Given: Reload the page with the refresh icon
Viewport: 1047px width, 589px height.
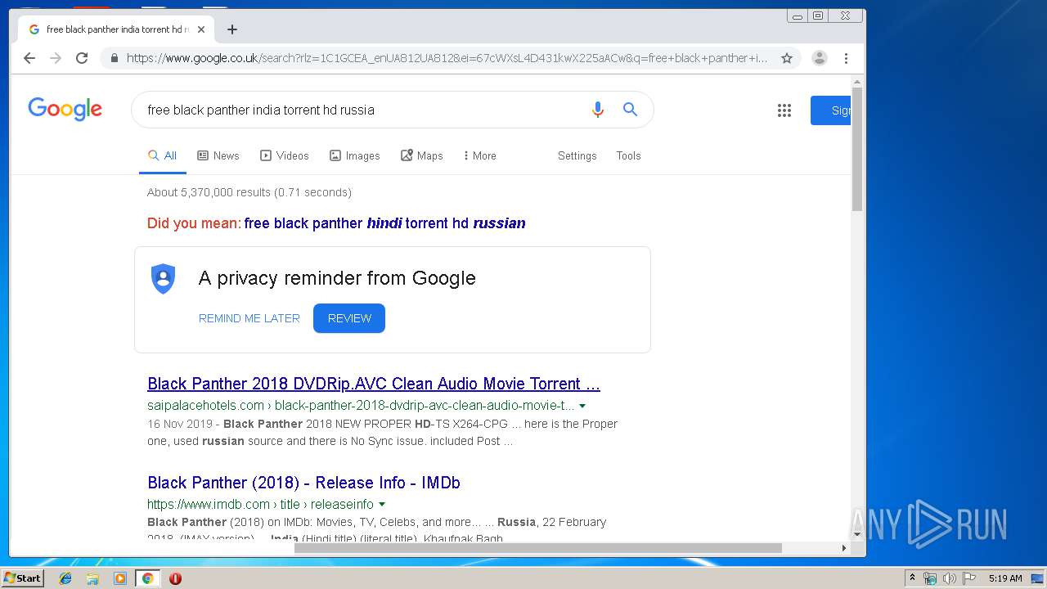Looking at the screenshot, I should 82,58.
